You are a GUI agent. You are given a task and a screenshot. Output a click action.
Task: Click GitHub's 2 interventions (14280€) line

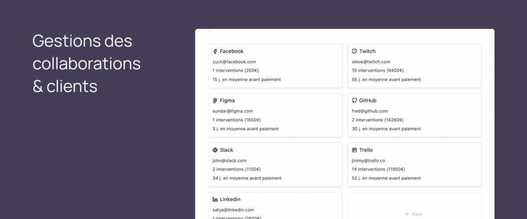(378, 120)
